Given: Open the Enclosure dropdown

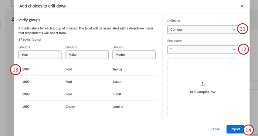Looking at the screenshot, I should [202, 50].
